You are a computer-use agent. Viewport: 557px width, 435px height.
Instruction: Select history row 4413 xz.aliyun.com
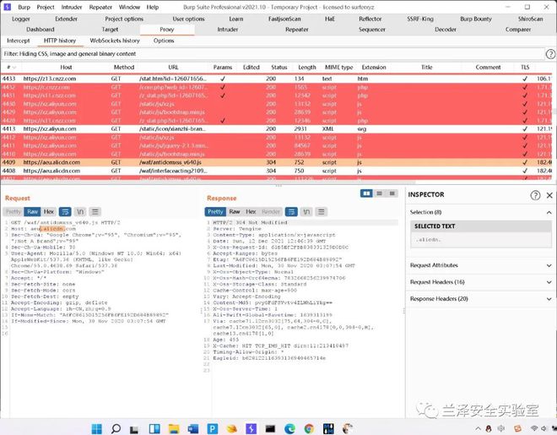276,128
